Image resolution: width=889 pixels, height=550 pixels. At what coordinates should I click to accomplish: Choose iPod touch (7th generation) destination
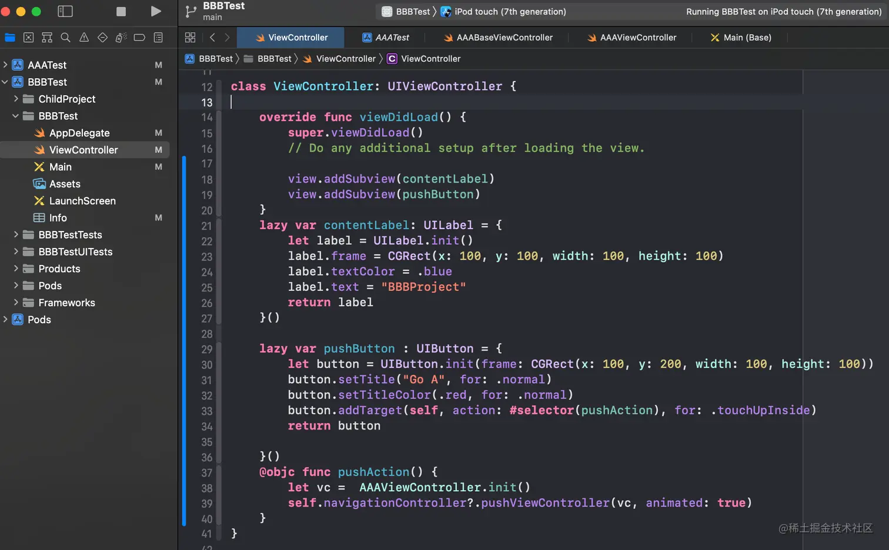tap(503, 12)
